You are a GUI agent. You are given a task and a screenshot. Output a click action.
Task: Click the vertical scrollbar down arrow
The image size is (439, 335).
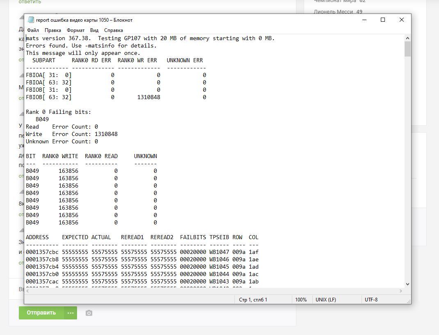pyautogui.click(x=407, y=284)
